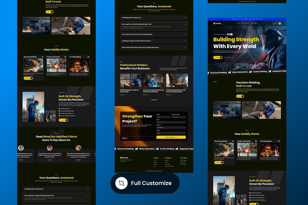Go to Home in the navigation bar
The height and width of the screenshot is (205, 308).
pyautogui.click(x=239, y=23)
